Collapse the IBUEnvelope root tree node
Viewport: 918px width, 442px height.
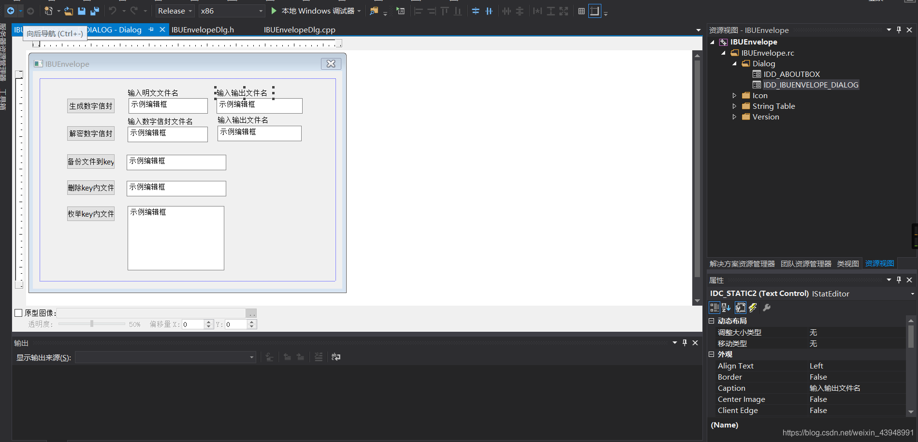pyautogui.click(x=712, y=42)
